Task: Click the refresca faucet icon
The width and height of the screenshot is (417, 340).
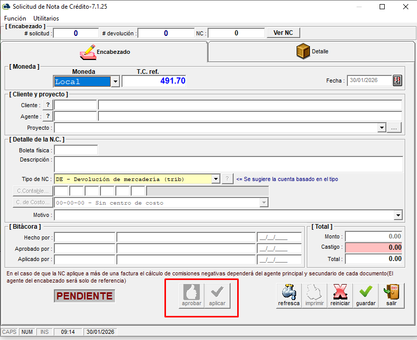Action: [289, 295]
